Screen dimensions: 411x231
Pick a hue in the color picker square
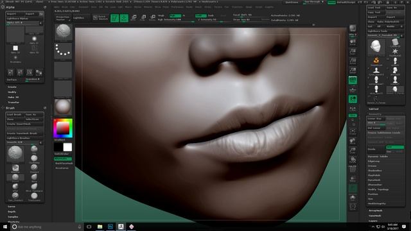(x=63, y=128)
